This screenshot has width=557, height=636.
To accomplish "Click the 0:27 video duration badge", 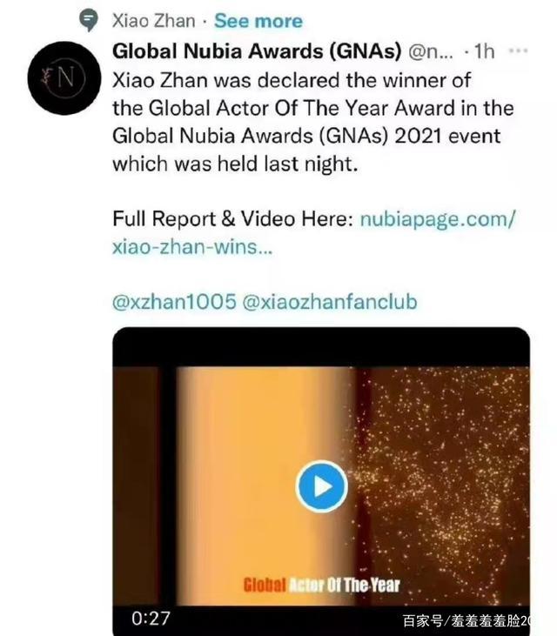I will pyautogui.click(x=151, y=619).
